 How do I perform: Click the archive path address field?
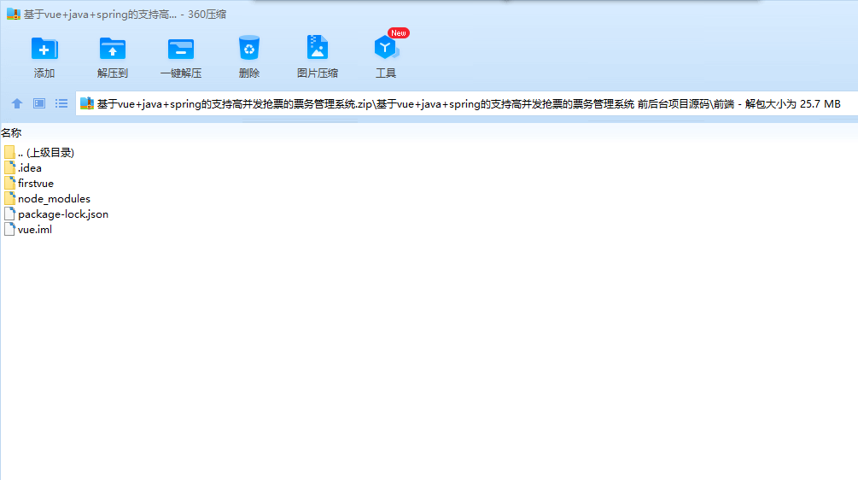click(467, 103)
